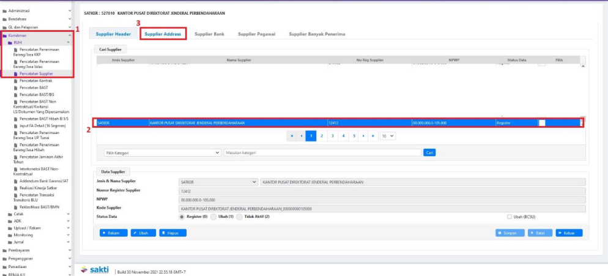Open the Supplier Pegawai tab
Screen dimensions: 608x276
pyautogui.click(x=256, y=34)
